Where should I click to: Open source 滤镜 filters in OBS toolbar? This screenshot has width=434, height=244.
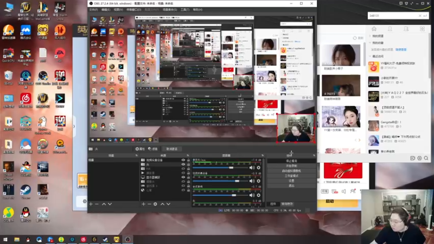[x=153, y=149]
